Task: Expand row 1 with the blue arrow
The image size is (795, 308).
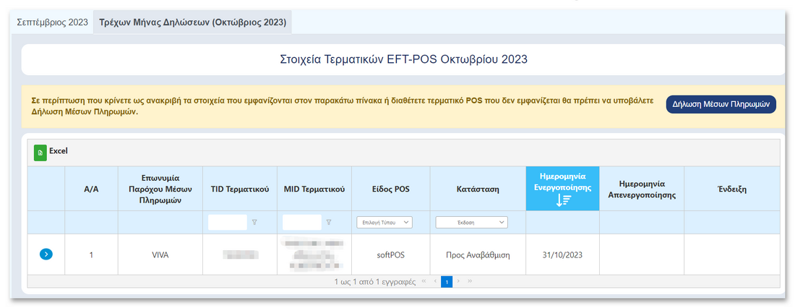Action: tap(46, 254)
